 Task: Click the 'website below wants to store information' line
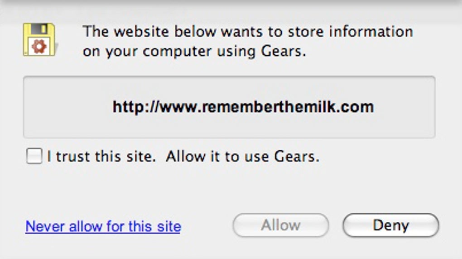tap(247, 32)
